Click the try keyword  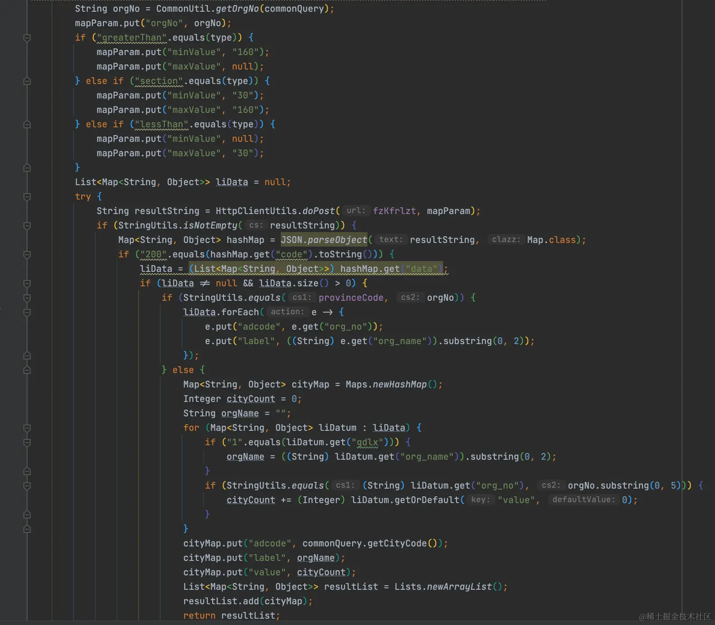click(x=83, y=197)
